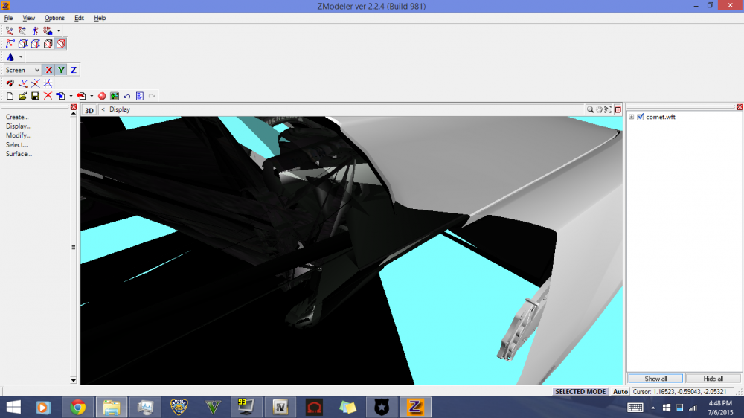Create a new blank file
Screen dimensions: 744x418
tap(10, 96)
